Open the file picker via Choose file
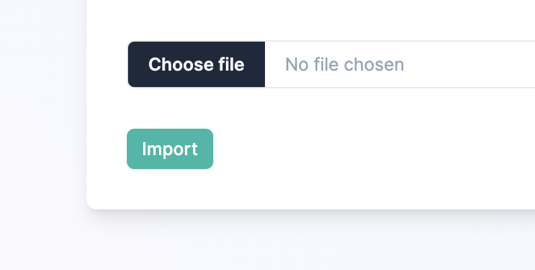Screen dimensions: 535x270 click(x=196, y=64)
